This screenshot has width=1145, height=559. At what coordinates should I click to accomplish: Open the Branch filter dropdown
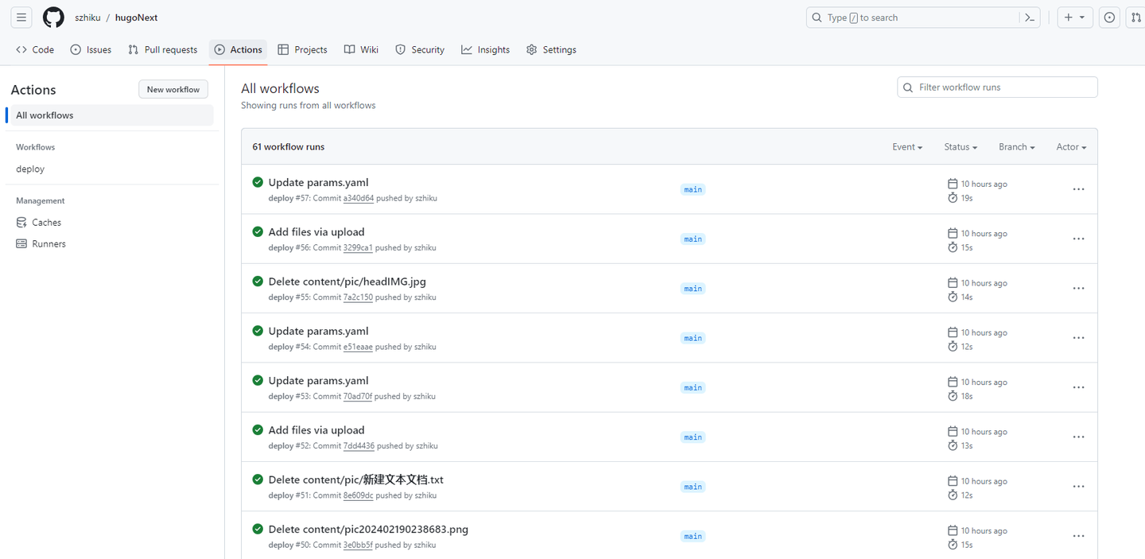[x=1016, y=146]
